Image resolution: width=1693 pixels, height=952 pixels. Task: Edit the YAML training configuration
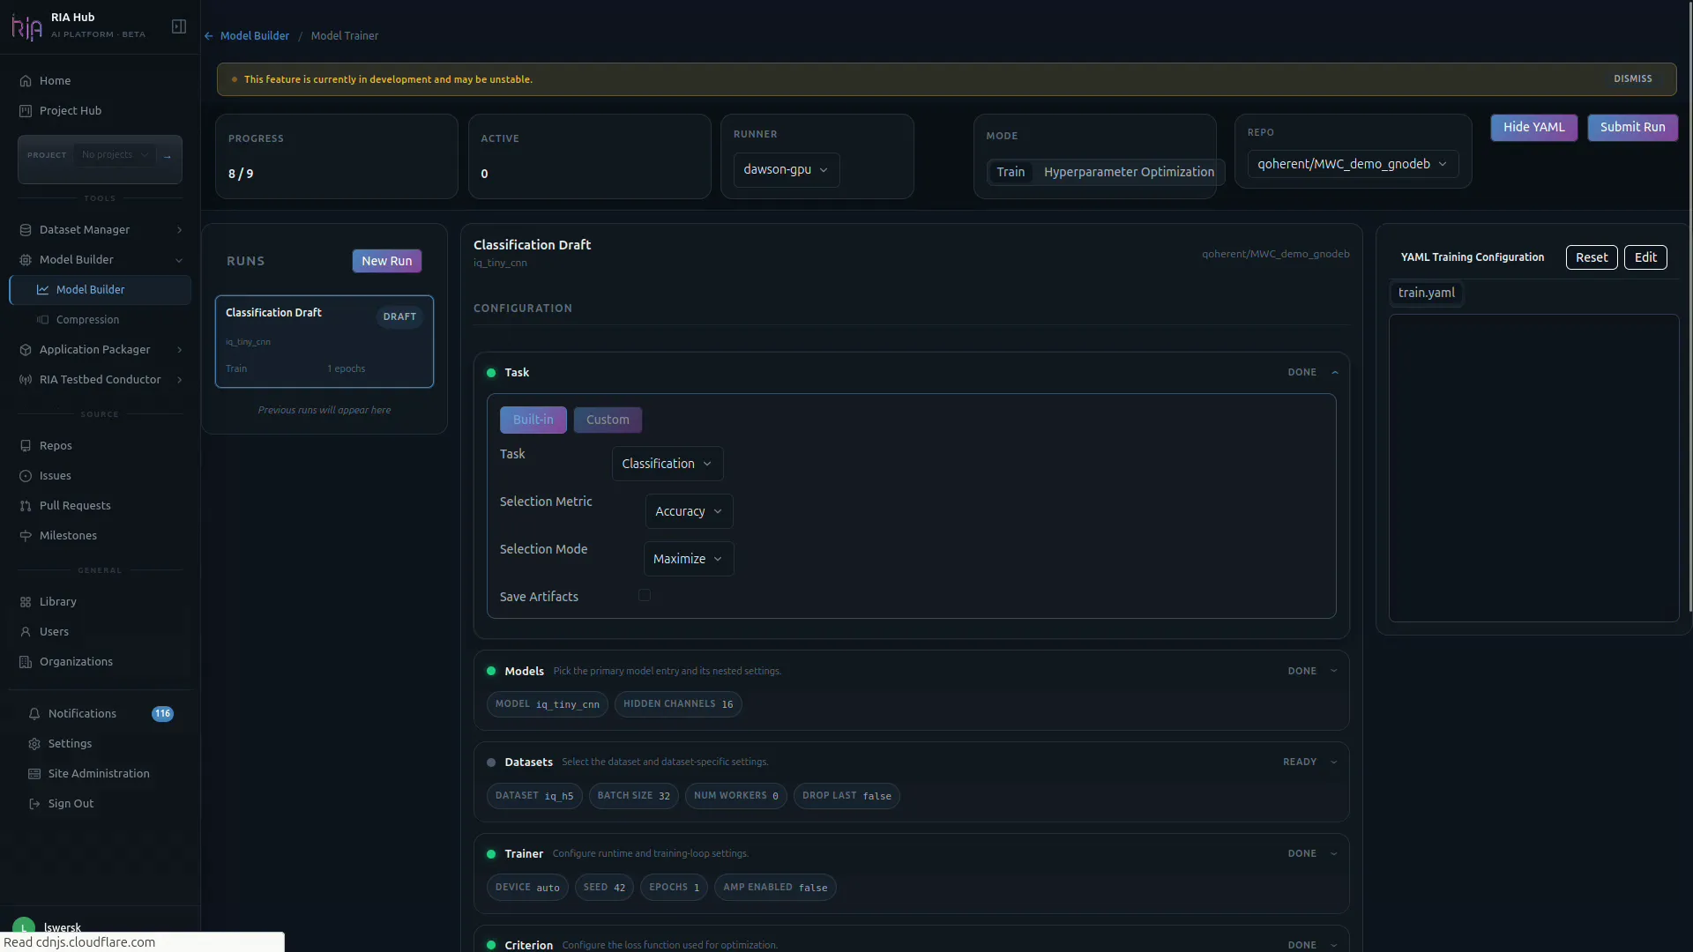pyautogui.click(x=1645, y=257)
